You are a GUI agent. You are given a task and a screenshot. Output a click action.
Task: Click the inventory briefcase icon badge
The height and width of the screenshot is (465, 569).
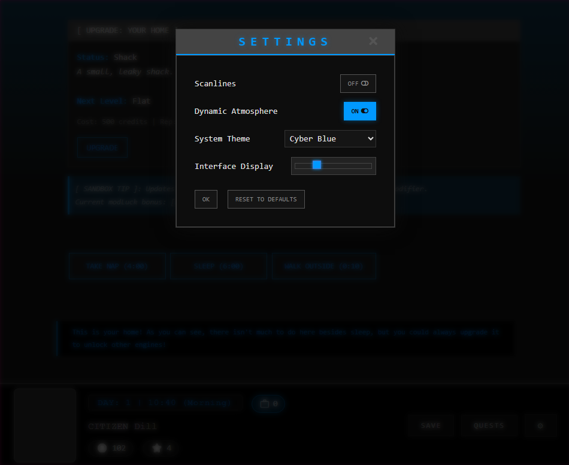point(268,404)
